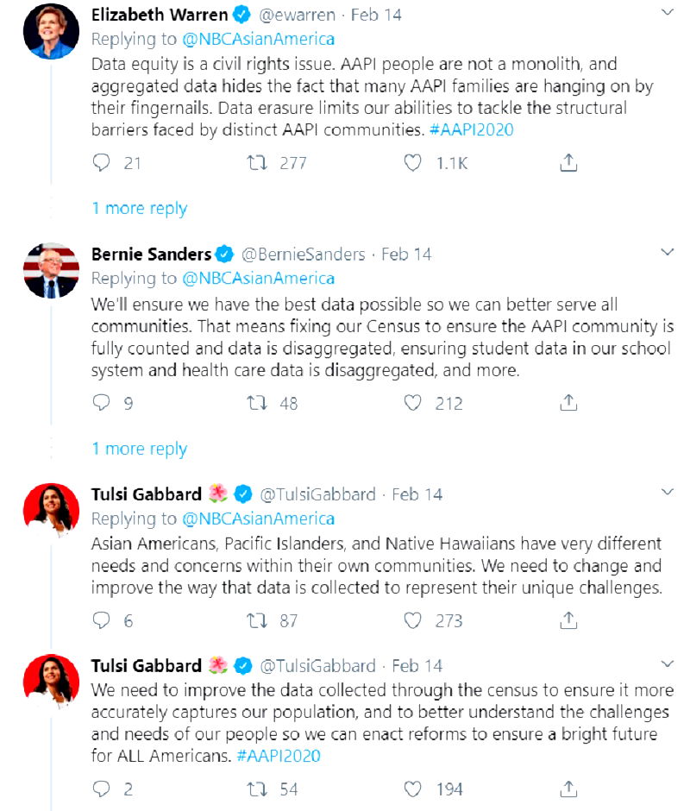Open more options on Bernie Sanders' tweet

[667, 252]
